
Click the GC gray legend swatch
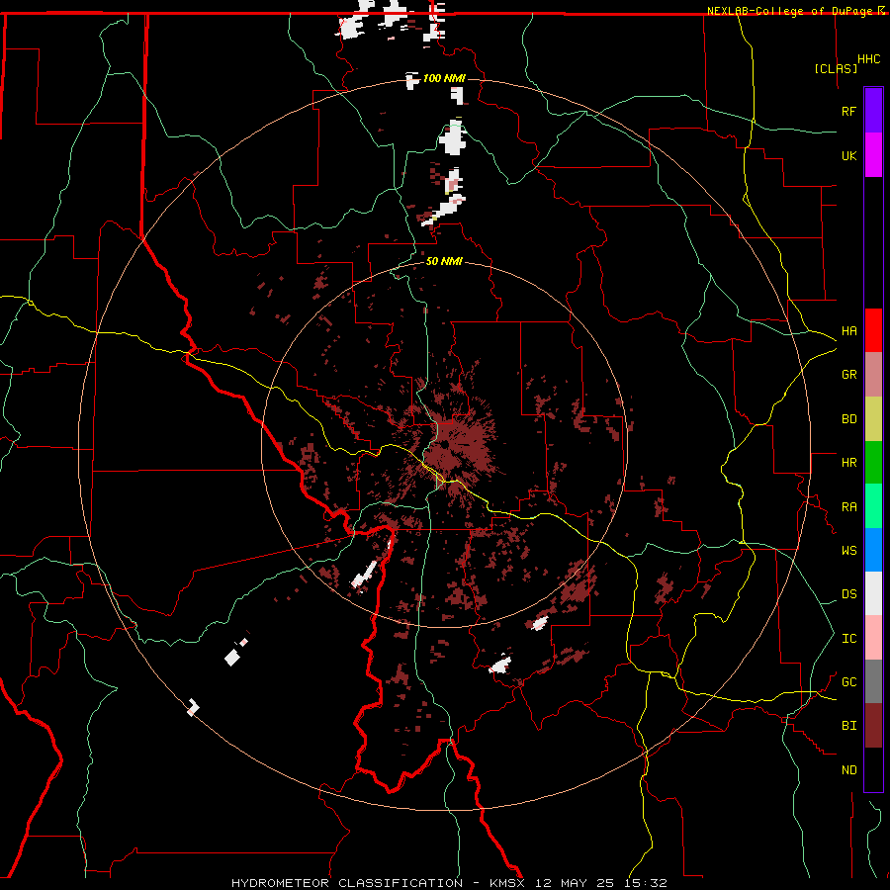873,681
